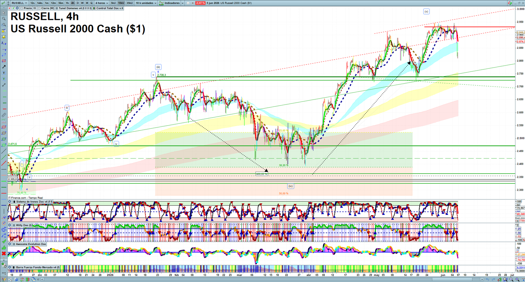Toggle the Cierre (W) checkbox
Image resolution: width=525 pixels, height=282 pixels.
click(39, 8)
